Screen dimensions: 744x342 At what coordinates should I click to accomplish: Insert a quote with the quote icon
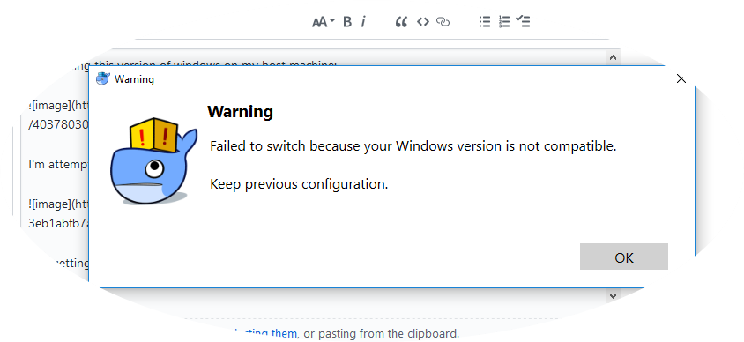click(401, 22)
